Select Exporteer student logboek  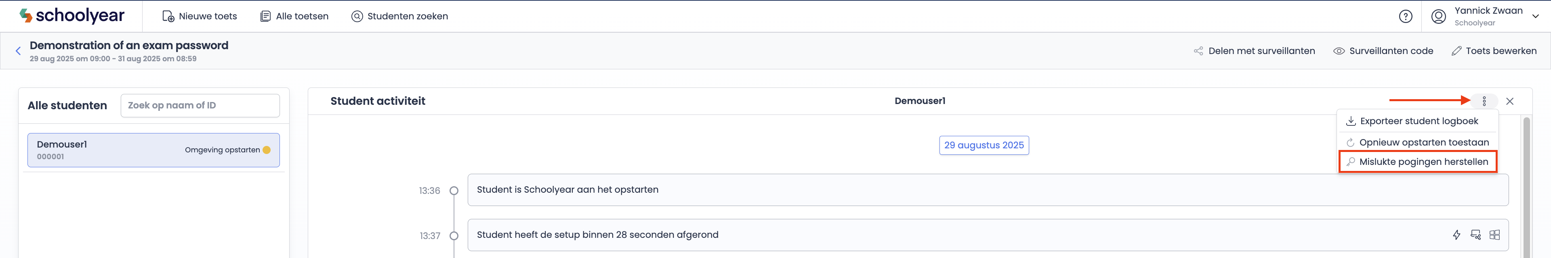(1418, 121)
